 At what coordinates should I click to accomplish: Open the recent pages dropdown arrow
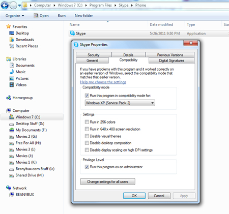(x=19, y=6)
